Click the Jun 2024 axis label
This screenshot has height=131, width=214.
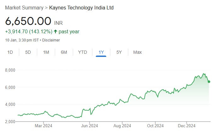(90, 126)
